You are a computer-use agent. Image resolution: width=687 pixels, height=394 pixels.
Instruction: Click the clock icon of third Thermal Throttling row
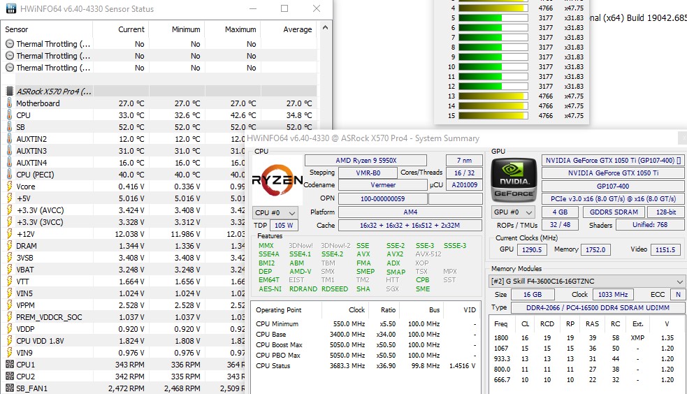tap(10, 68)
